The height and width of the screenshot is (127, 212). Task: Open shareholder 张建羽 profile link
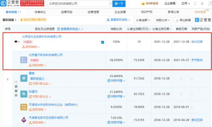coord(33,91)
